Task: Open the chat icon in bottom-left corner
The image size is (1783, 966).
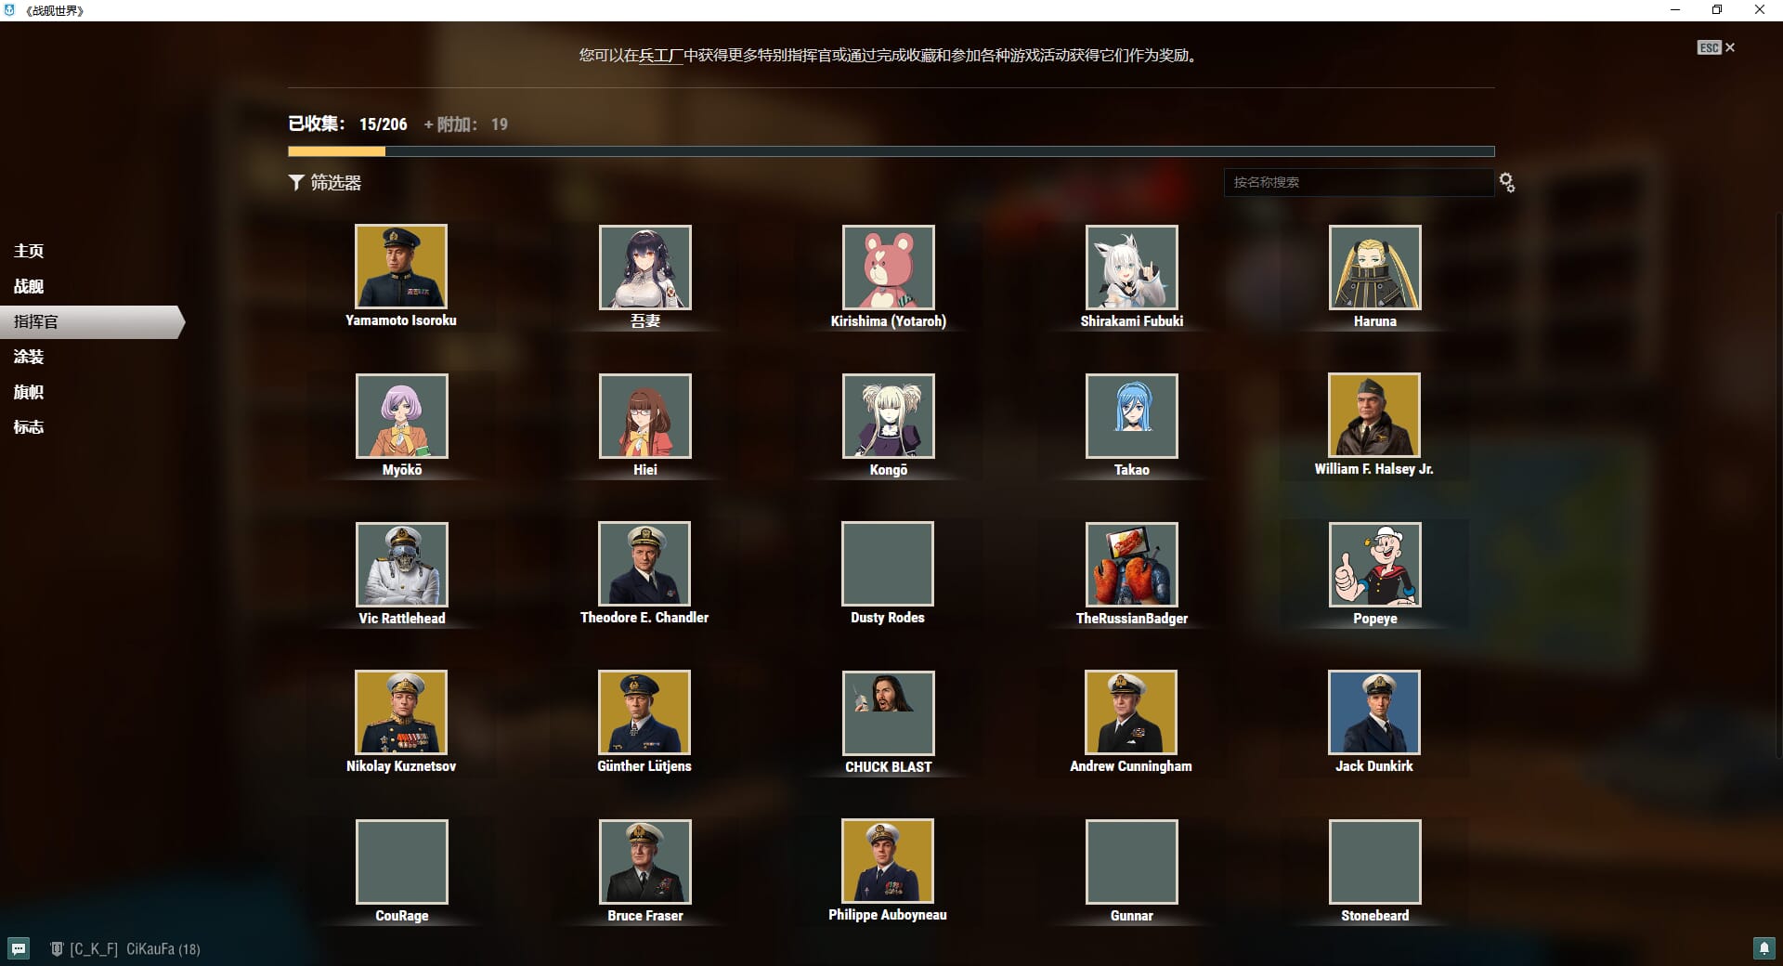Action: pyautogui.click(x=19, y=948)
